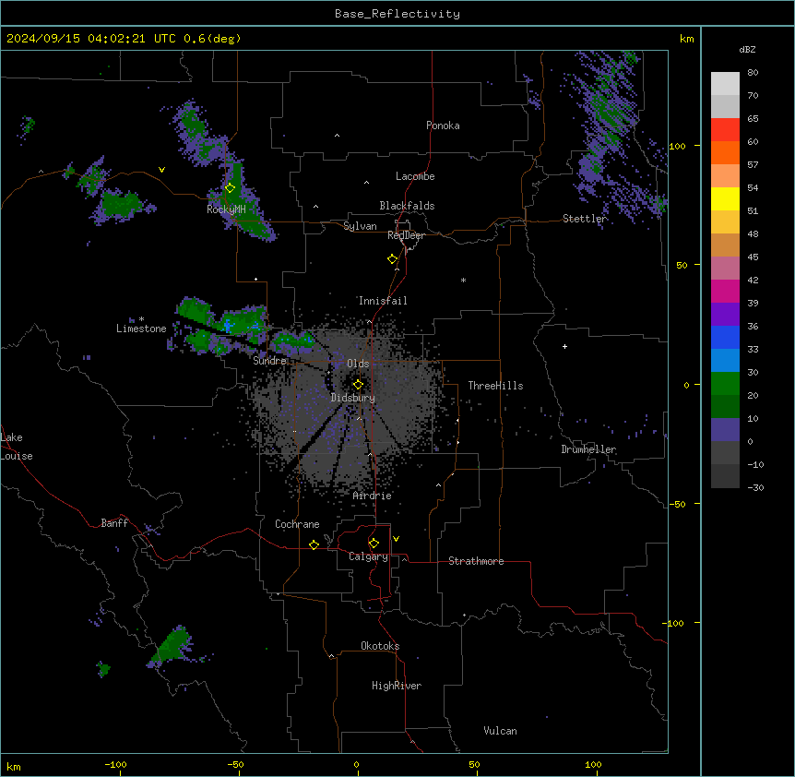The width and height of the screenshot is (795, 777).
Task: Click the Stettler town label
Action: [584, 219]
